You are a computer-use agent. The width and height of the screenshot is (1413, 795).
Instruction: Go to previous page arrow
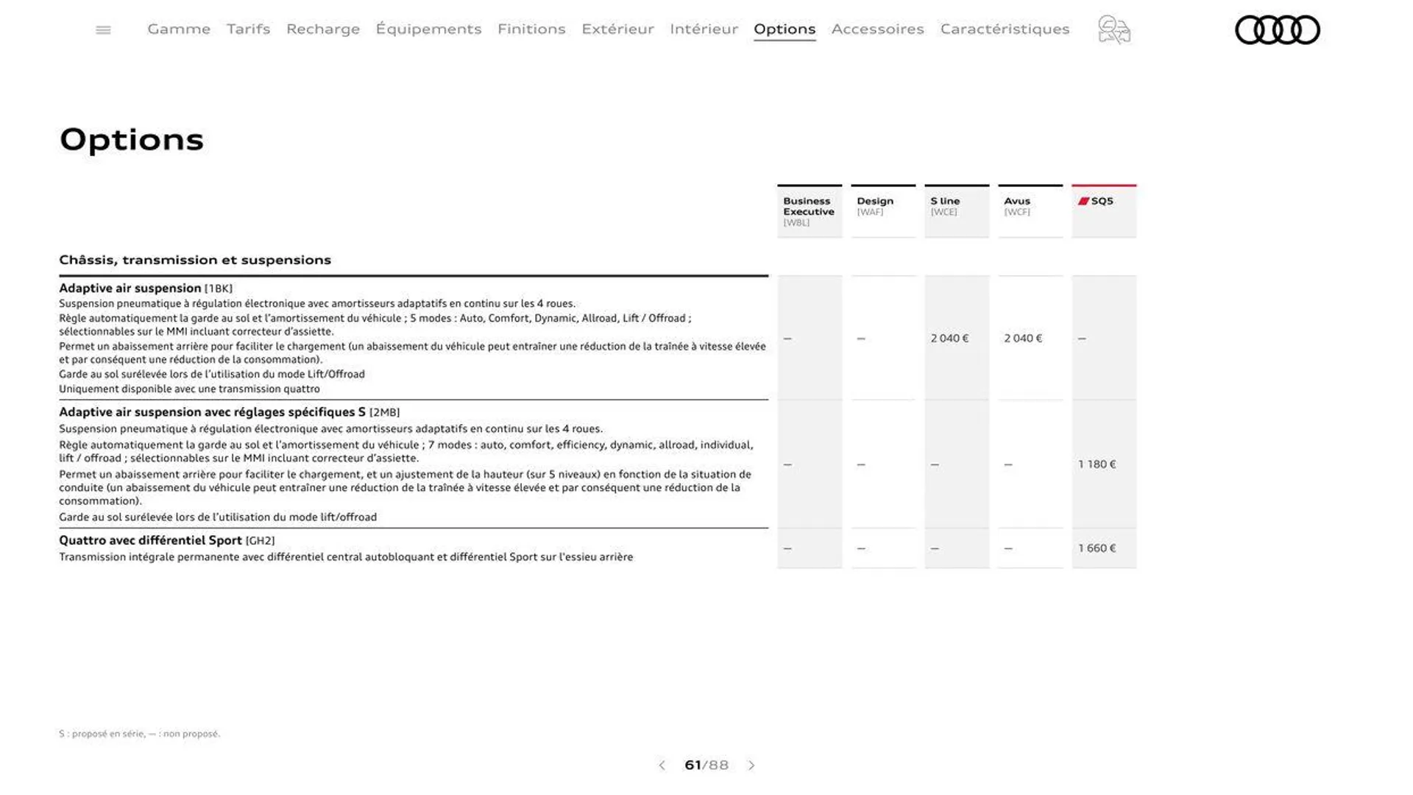point(662,766)
